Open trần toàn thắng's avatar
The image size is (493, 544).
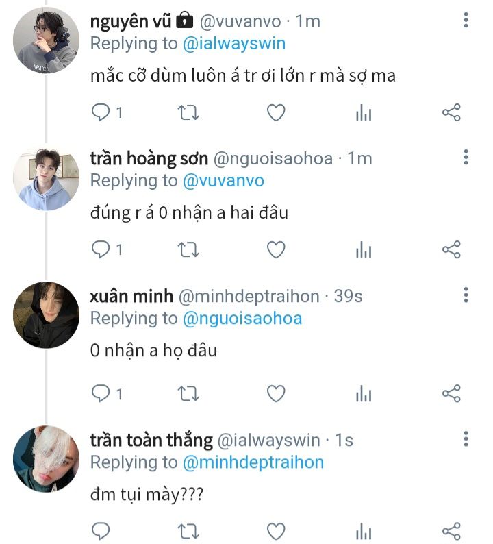click(x=47, y=458)
